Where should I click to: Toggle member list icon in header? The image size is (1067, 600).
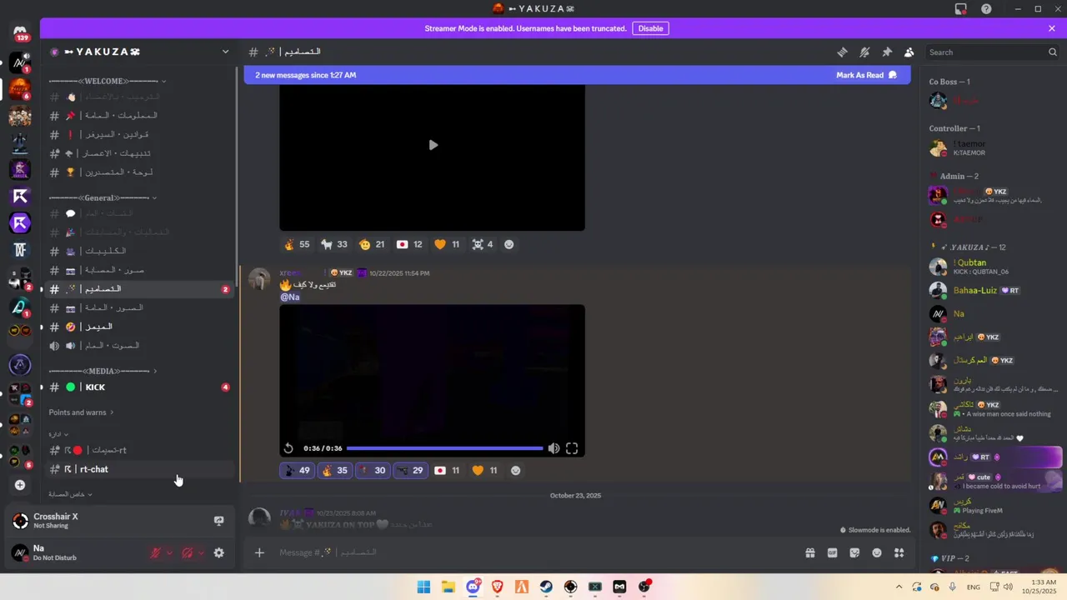(x=909, y=52)
